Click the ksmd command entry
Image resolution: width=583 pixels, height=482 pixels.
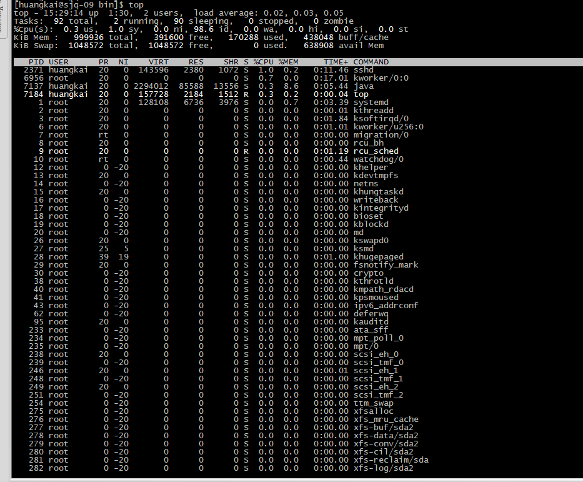click(363, 249)
